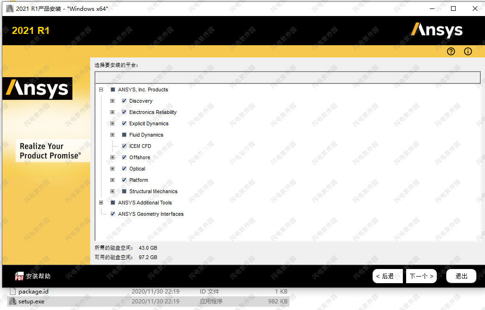This screenshot has width=485, height=310.
Task: Minimize the installer window
Action: [432, 8]
